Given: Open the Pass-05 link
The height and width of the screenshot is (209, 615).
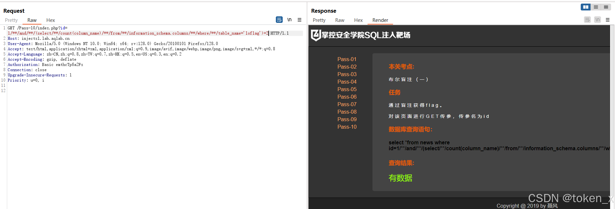Looking at the screenshot, I should [347, 89].
